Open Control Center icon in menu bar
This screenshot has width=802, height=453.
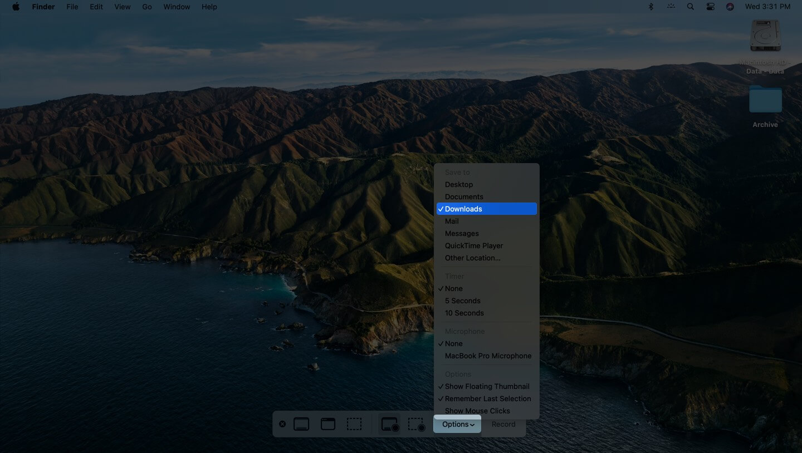(710, 7)
